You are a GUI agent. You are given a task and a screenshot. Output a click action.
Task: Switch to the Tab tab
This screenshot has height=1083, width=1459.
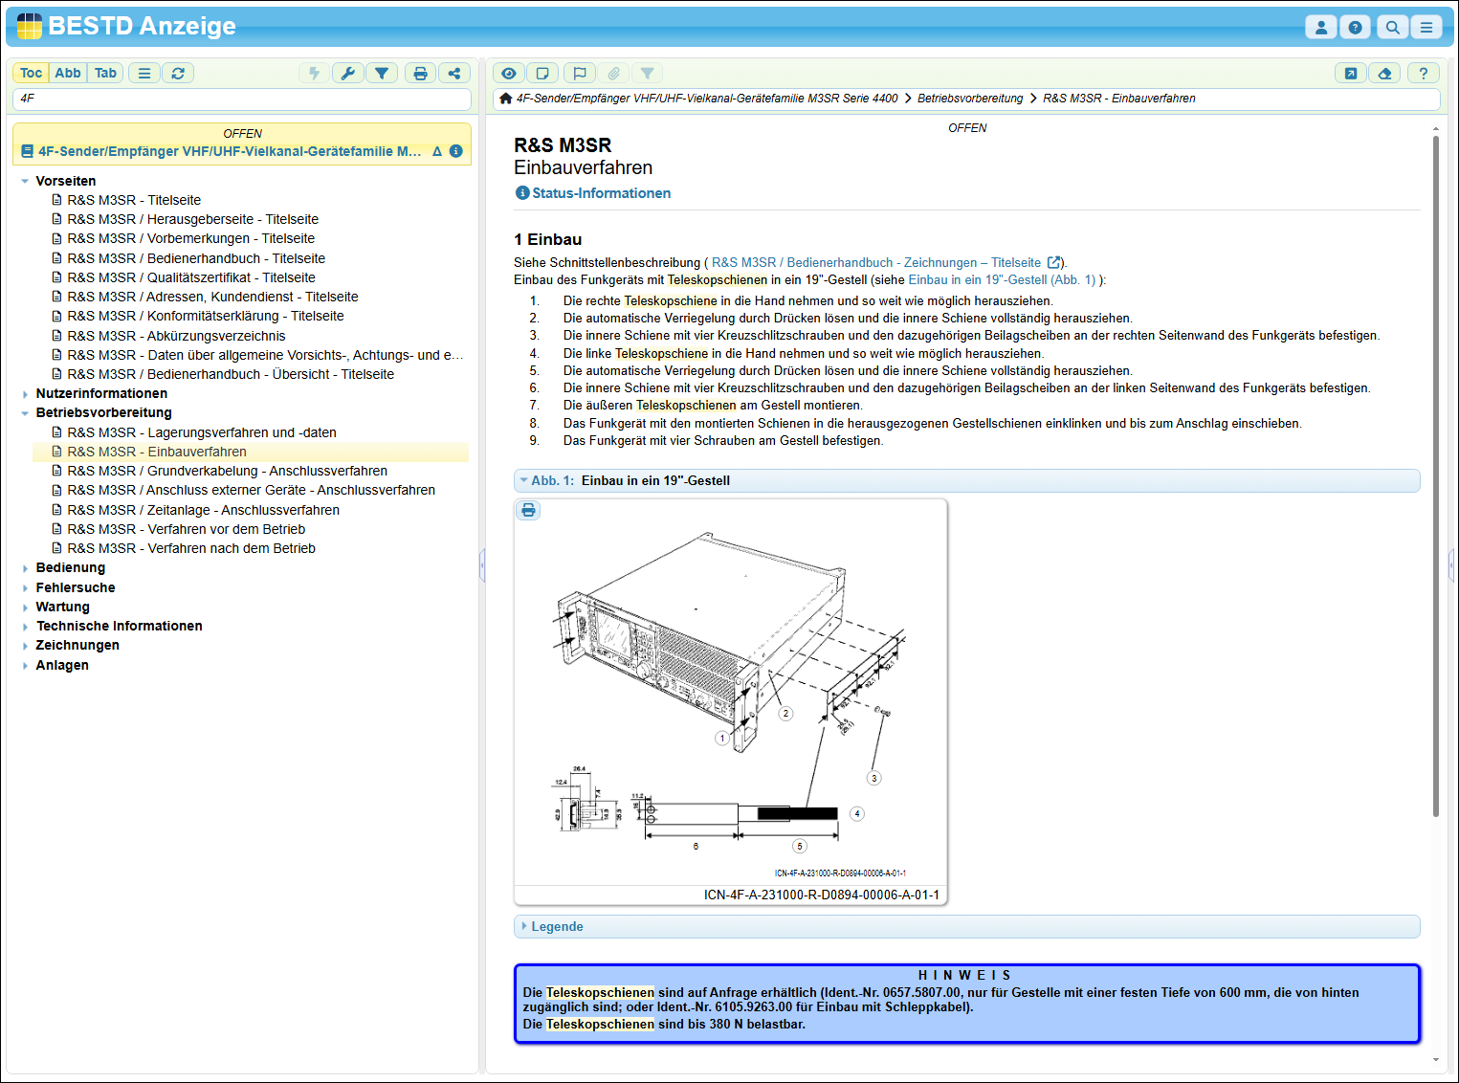(x=105, y=73)
